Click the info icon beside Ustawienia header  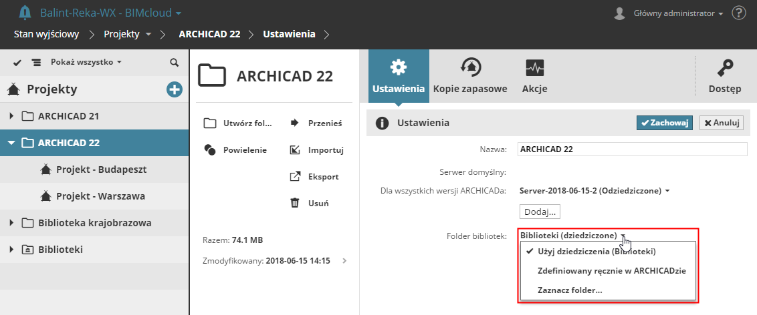[x=383, y=123]
